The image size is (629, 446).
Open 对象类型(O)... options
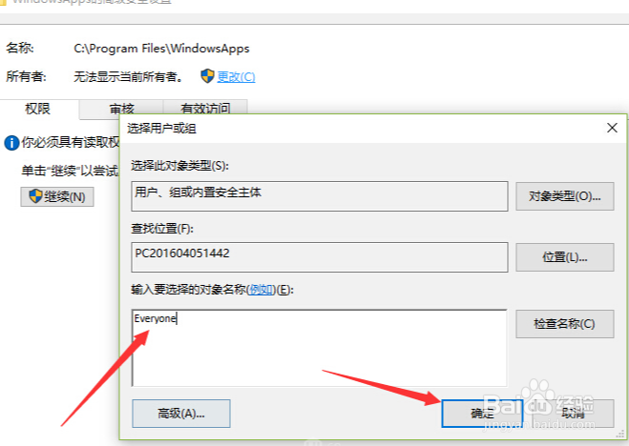[565, 196]
